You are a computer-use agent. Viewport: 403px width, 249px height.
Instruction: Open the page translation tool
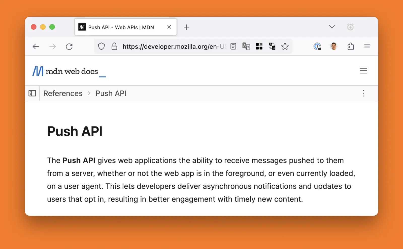click(246, 46)
